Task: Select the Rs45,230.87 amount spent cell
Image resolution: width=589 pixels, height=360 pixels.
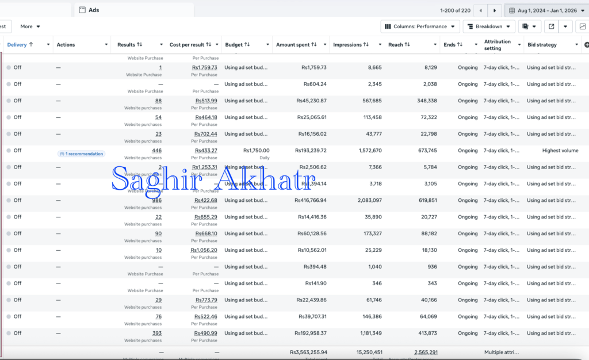Action: (x=311, y=101)
